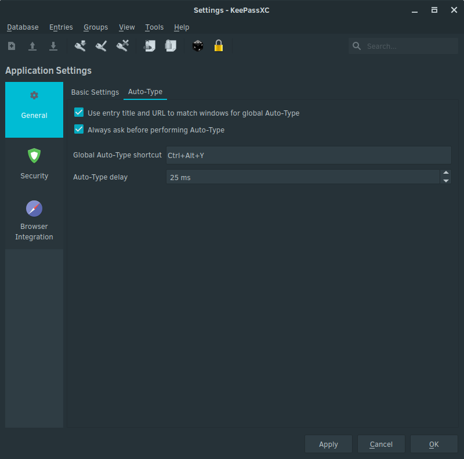Image resolution: width=464 pixels, height=459 pixels.
Task: Select the General settings category
Action: 34,110
